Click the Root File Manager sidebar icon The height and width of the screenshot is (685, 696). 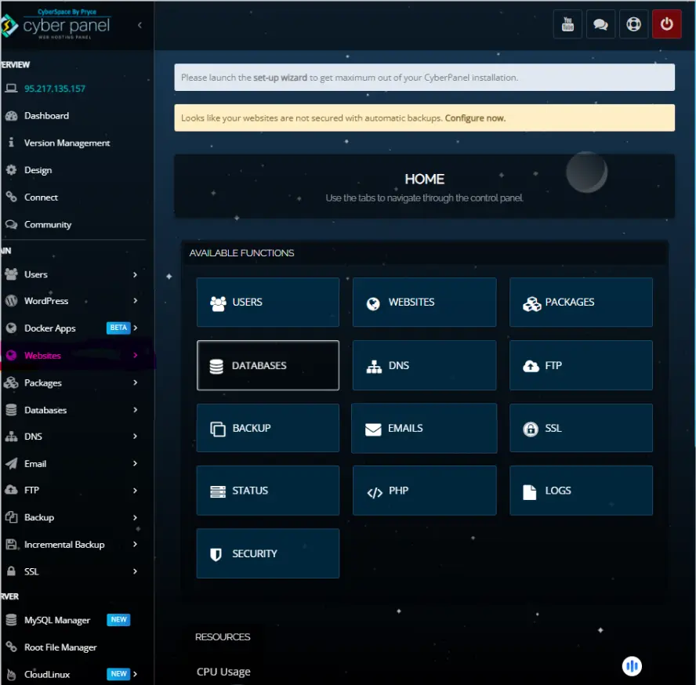(11, 647)
